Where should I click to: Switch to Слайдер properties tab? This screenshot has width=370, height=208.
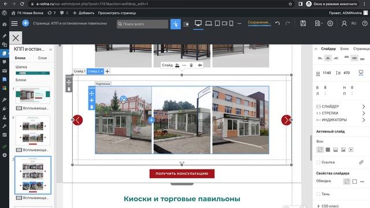(x=328, y=49)
